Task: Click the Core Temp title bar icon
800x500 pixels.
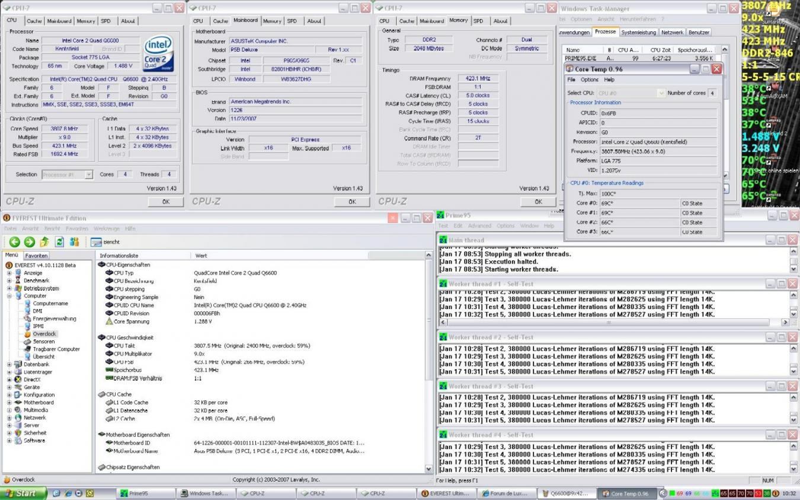Action: click(570, 69)
